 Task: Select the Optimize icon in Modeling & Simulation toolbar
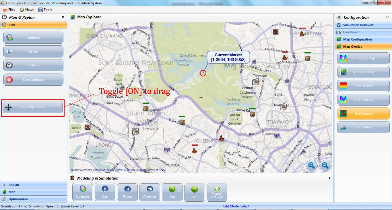click(x=82, y=192)
